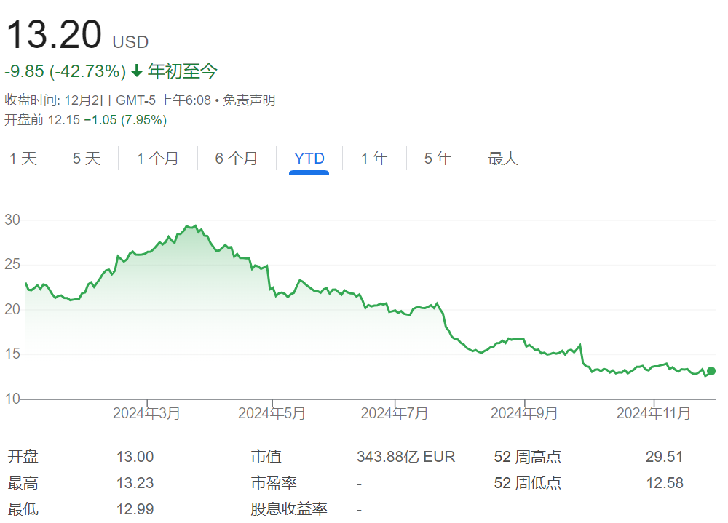View the "6个月" chart range

pyautogui.click(x=237, y=159)
